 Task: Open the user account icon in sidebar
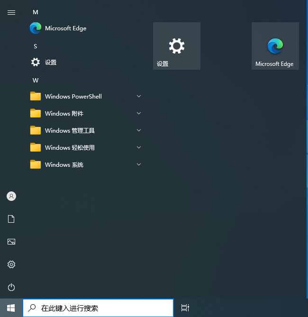point(11,196)
